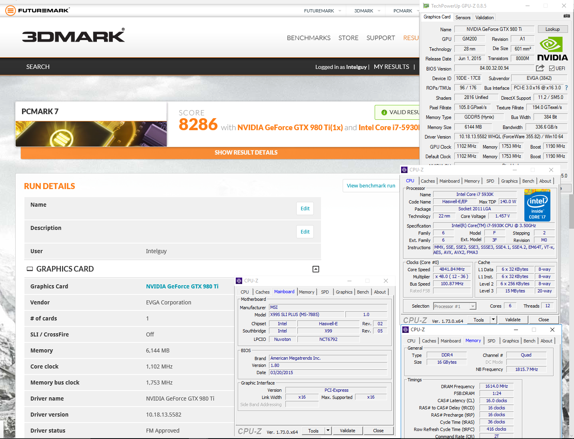
Task: Click Validate in CPU-Z Mainboard window
Action: [x=347, y=431]
